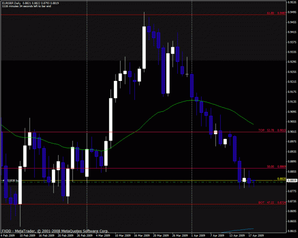Image resolution: width=298 pixels, height=238 pixels.
Task: Click the 10 Mar 2009 date label
Action: 123,236
